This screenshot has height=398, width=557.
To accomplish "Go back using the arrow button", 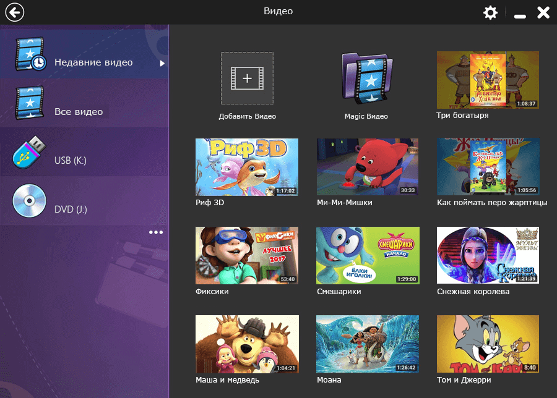I will (15, 12).
